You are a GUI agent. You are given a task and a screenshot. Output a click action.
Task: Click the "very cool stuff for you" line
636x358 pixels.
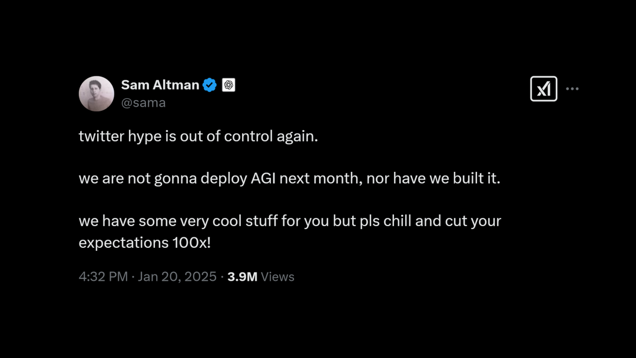290,221
